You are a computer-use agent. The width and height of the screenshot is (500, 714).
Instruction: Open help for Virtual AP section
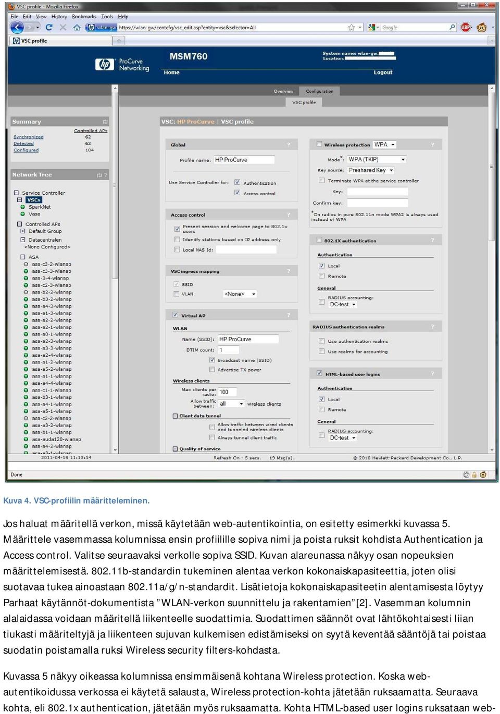click(289, 316)
